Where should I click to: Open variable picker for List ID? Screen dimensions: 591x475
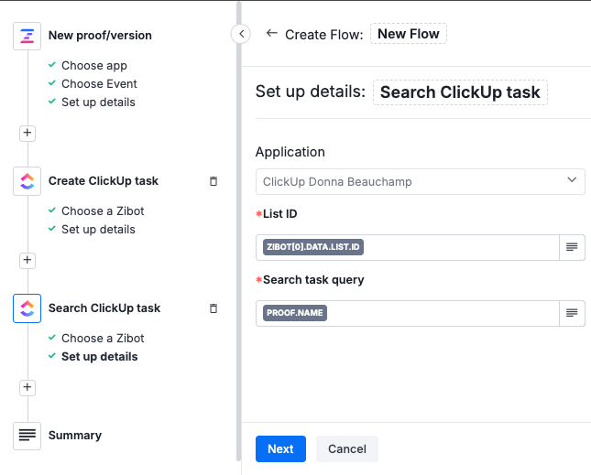pyautogui.click(x=572, y=247)
